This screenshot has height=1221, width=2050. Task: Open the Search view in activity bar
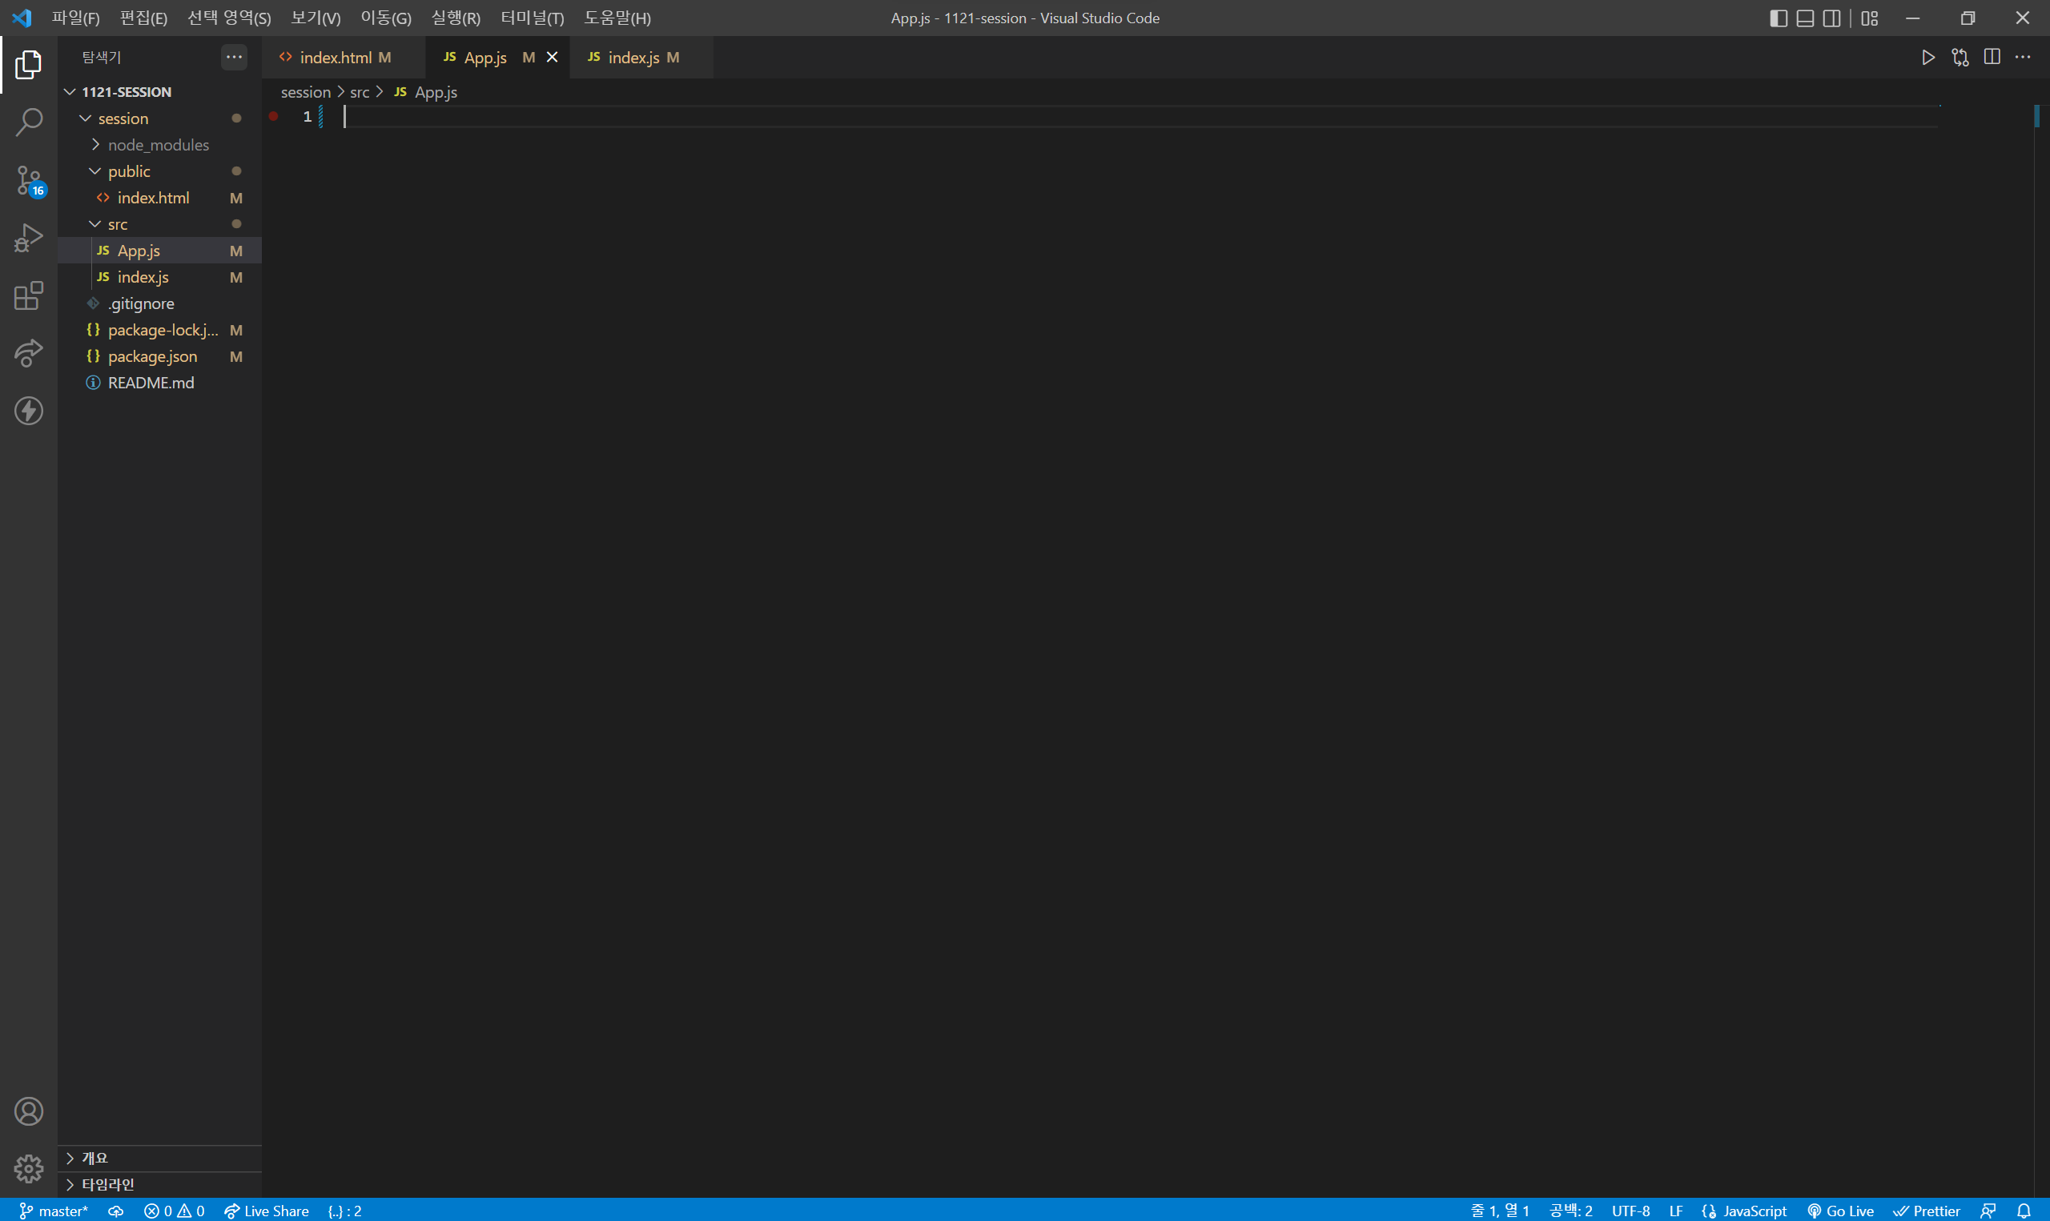point(29,123)
